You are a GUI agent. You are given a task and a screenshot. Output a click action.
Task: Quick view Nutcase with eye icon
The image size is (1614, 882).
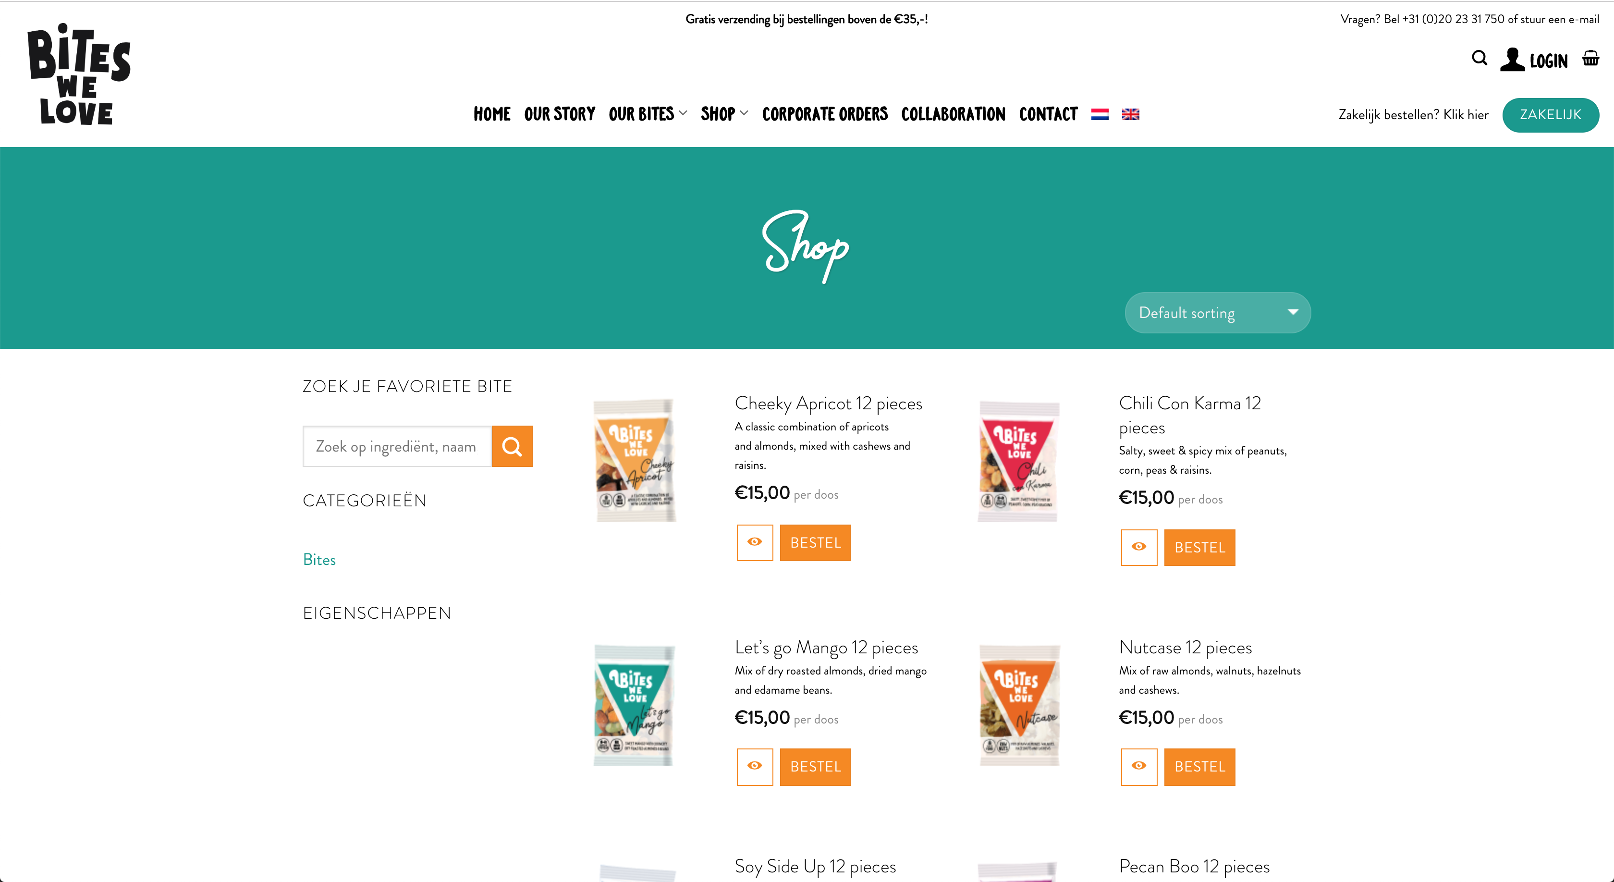[x=1138, y=767]
